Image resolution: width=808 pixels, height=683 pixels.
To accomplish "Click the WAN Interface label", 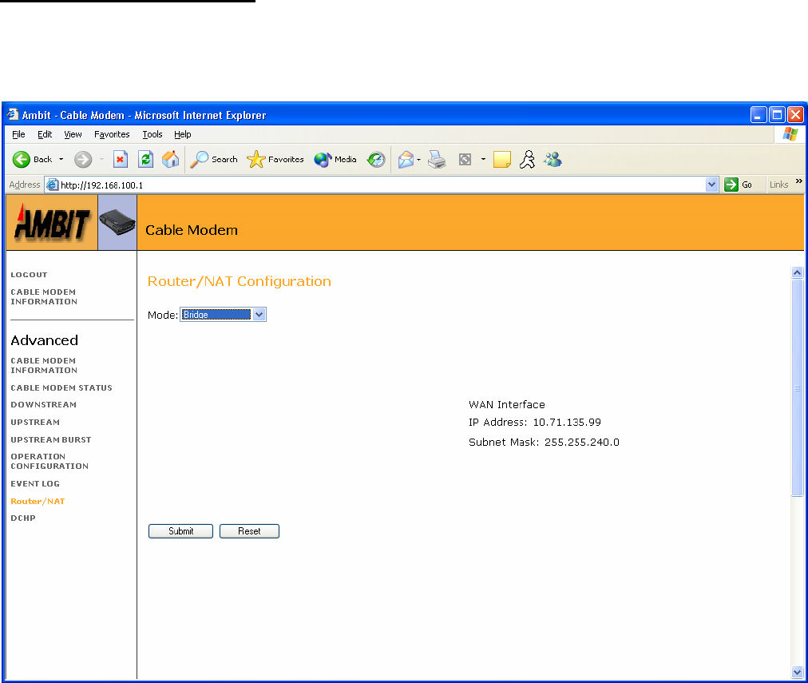I will 507,405.
